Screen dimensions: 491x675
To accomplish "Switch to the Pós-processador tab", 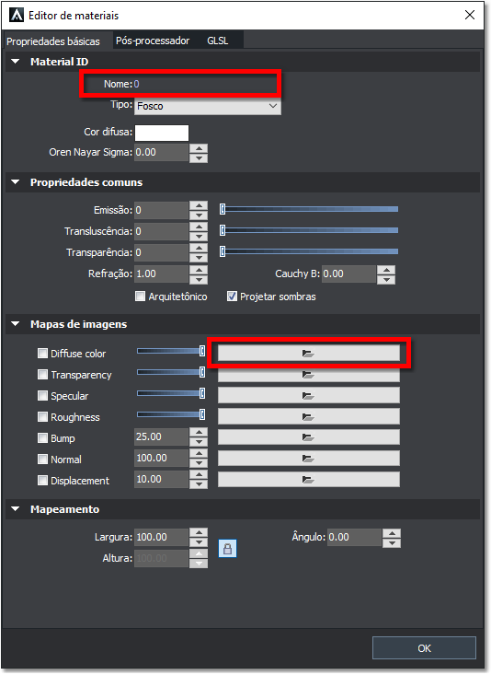I will 153,41.
